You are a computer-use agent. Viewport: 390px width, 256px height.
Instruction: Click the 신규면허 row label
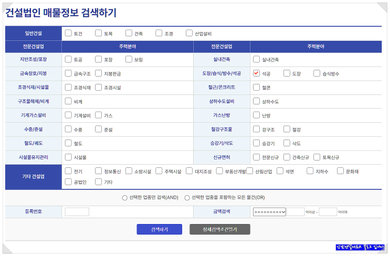[222, 157]
